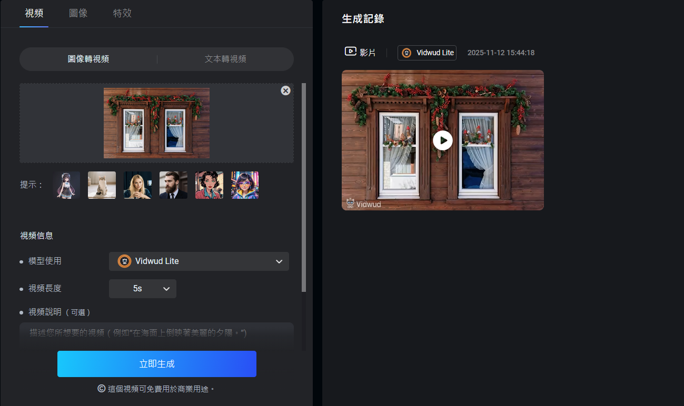Open the 模型使用 model dropdown
Screen dimensions: 684x406
[199, 261]
